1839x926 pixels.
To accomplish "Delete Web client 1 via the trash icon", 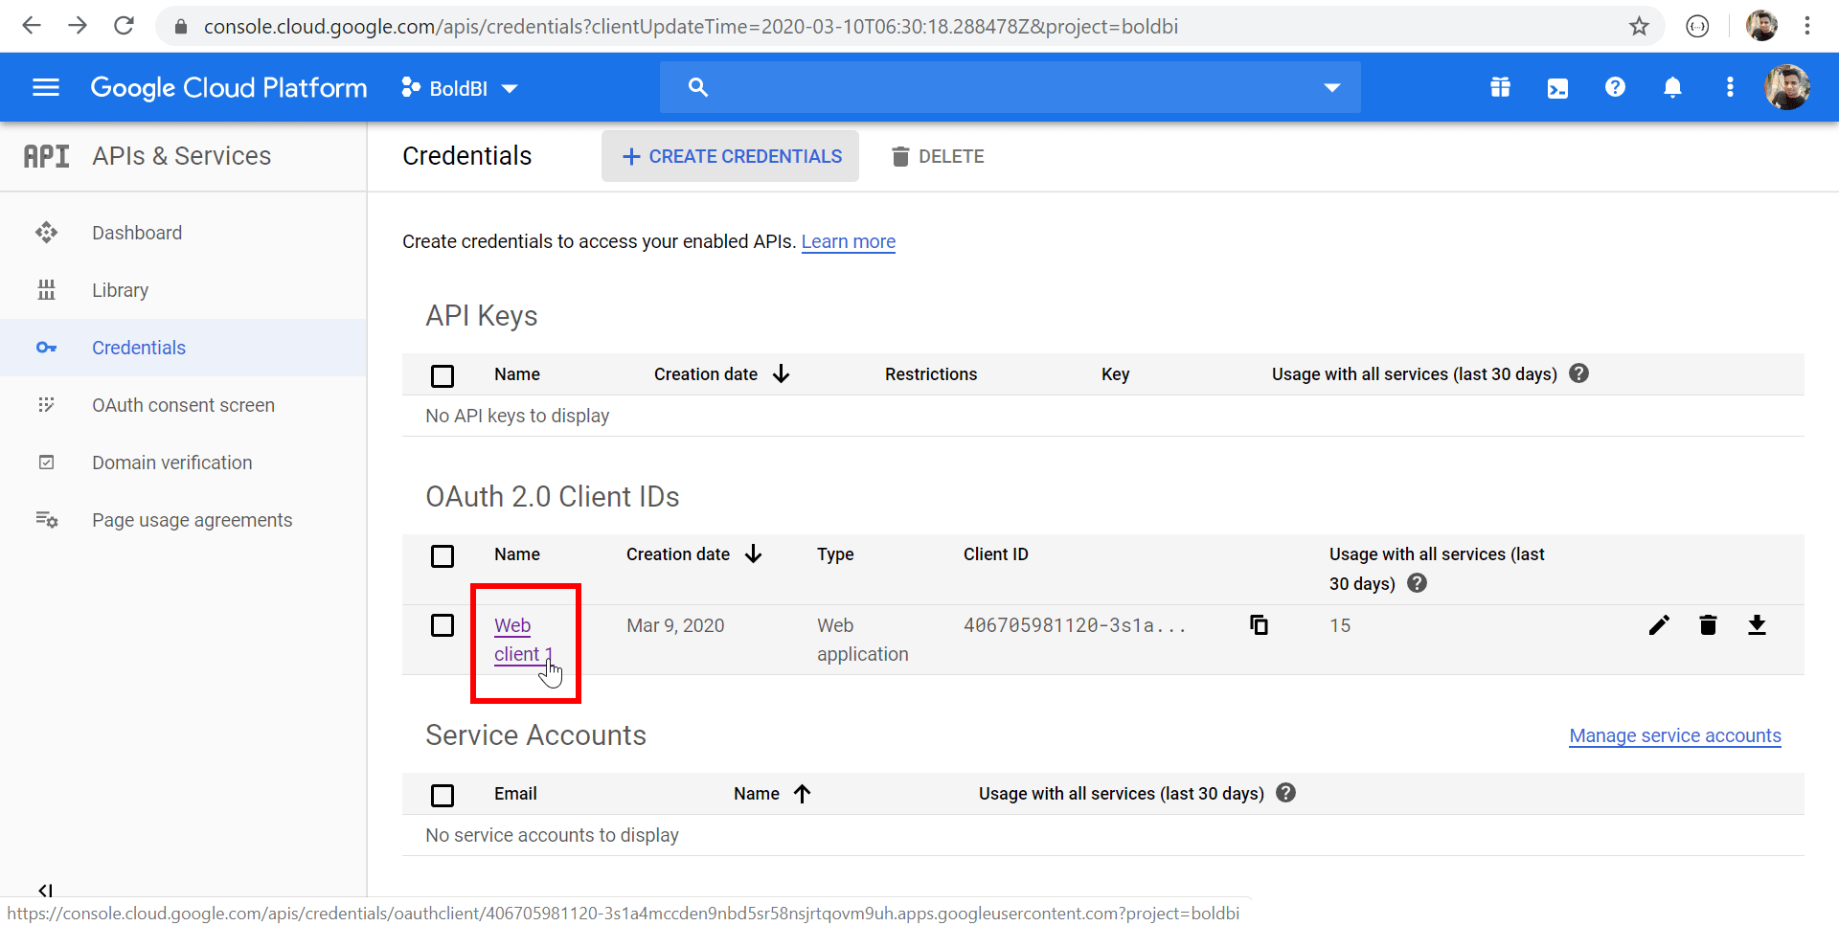I will point(1709,624).
